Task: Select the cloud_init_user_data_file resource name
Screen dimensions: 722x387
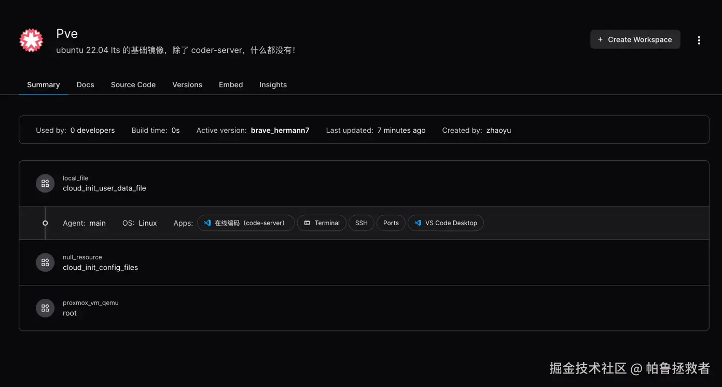Action: pyautogui.click(x=104, y=188)
